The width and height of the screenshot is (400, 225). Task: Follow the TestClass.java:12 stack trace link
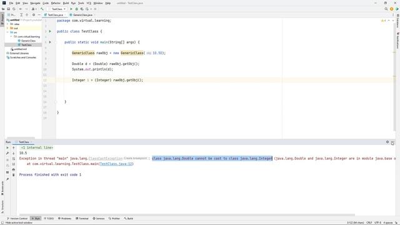116,164
